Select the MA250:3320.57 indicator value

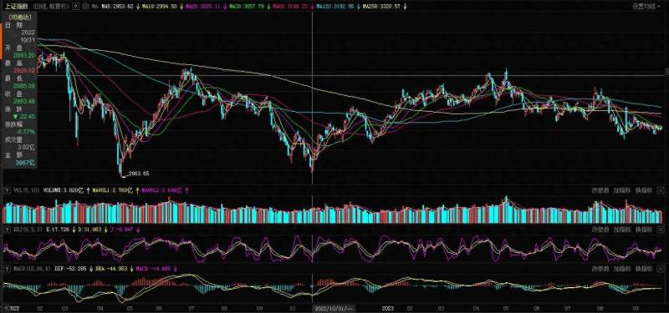pos(381,7)
